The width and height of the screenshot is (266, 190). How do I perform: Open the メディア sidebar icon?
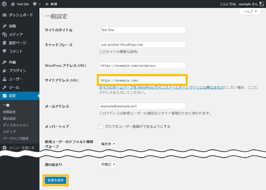(4, 35)
